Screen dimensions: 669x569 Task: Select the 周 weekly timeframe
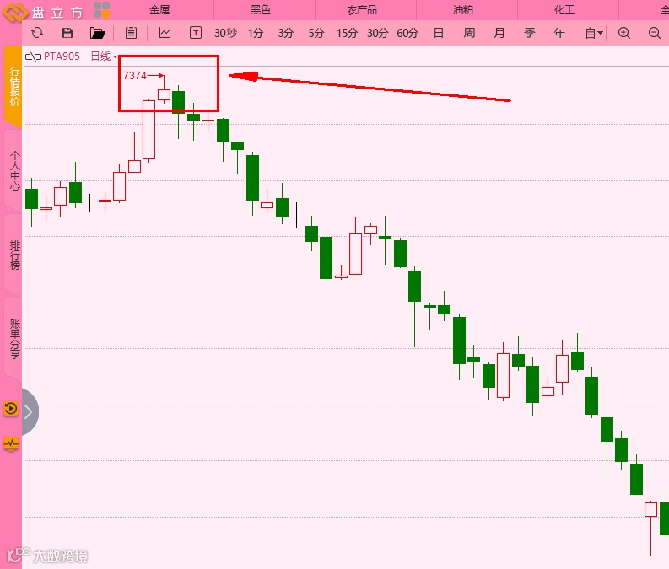click(469, 33)
